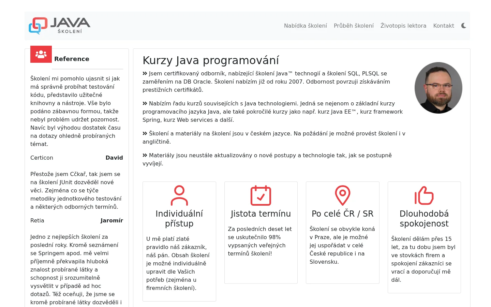Select the Individuální přístup heading

(179, 219)
